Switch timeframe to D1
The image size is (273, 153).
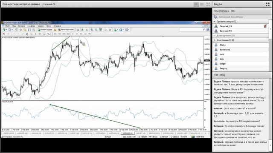(81, 34)
